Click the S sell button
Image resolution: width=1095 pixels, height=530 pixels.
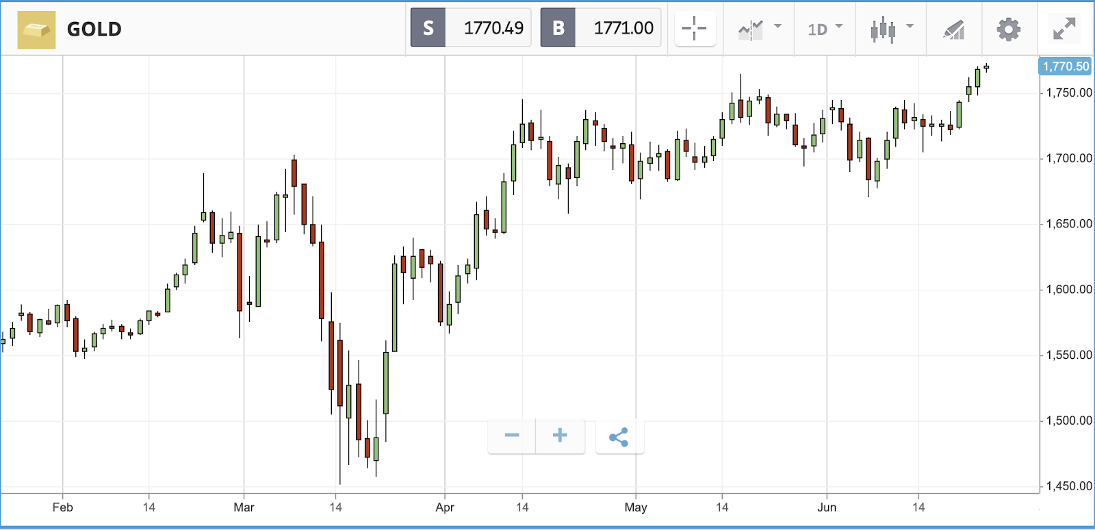coord(428,28)
